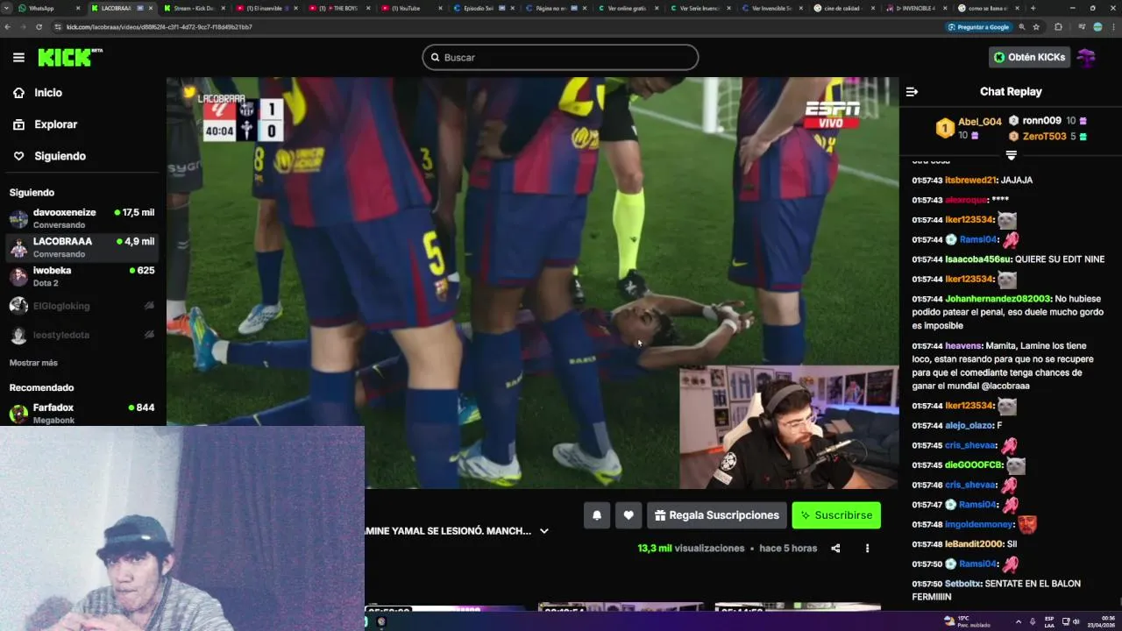Image resolution: width=1122 pixels, height=631 pixels.
Task: Switch to THE BOYS browser tab
Action: [x=338, y=8]
